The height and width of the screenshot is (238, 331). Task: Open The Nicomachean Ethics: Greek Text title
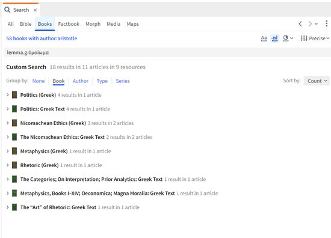(63, 137)
